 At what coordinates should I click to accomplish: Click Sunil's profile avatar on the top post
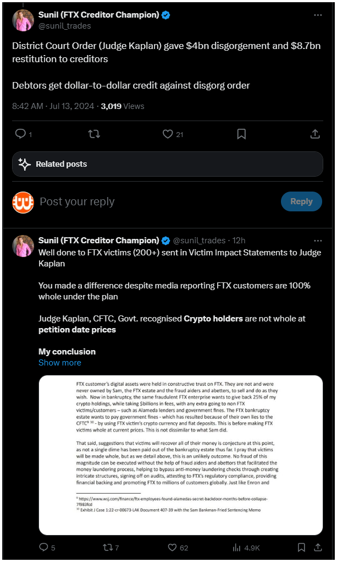(23, 20)
